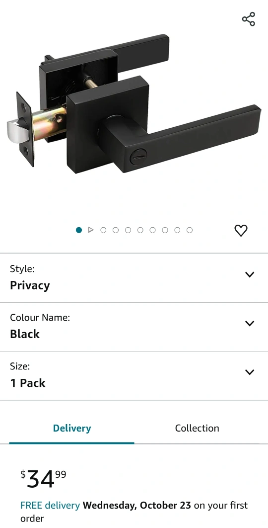Go to the fifth carousel dot

[128, 230]
